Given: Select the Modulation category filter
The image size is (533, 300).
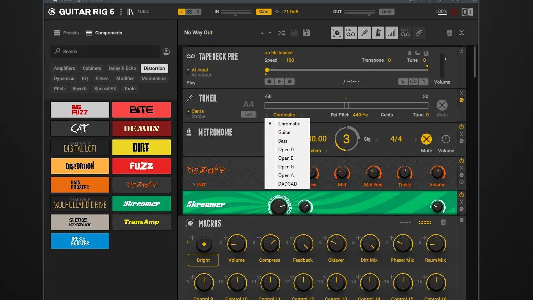Looking at the screenshot, I should [x=154, y=79].
